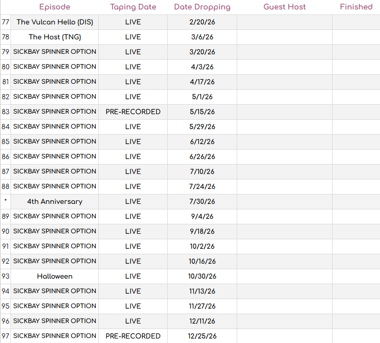Click the Finished column header
This screenshot has width=380, height=343.
(x=356, y=7)
